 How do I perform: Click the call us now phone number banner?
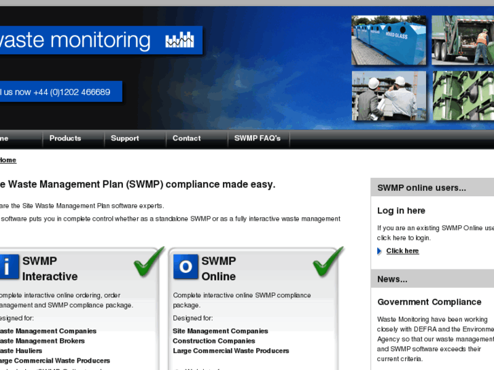tap(60, 92)
